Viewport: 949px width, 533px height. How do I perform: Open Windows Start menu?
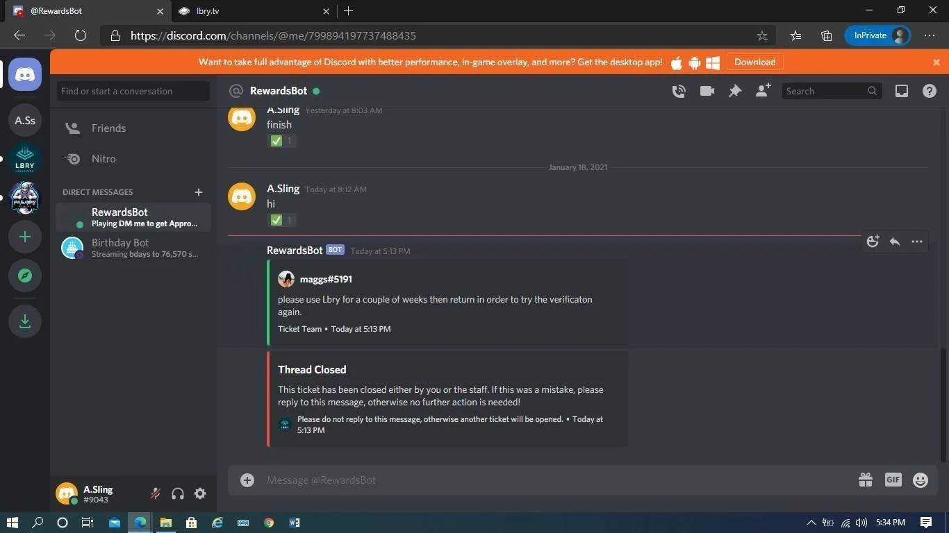(x=13, y=523)
